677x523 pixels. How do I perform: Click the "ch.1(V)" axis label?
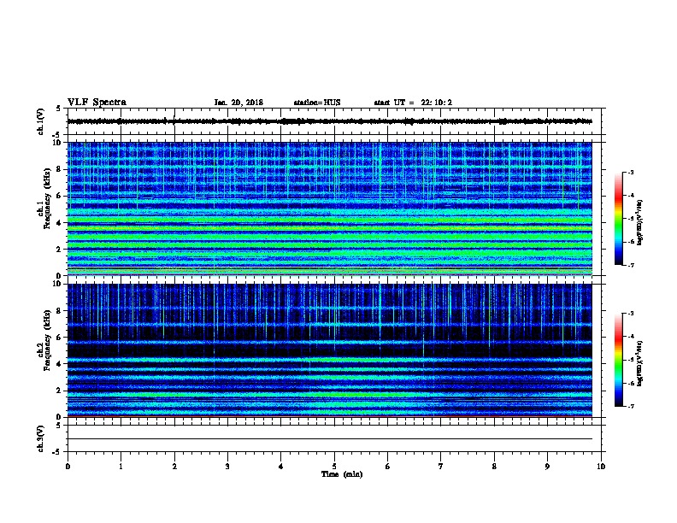[x=40, y=121]
